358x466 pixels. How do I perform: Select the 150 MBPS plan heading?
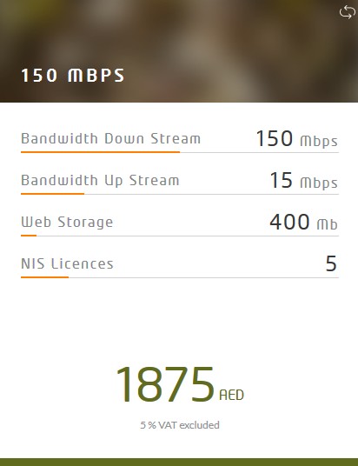(73, 75)
